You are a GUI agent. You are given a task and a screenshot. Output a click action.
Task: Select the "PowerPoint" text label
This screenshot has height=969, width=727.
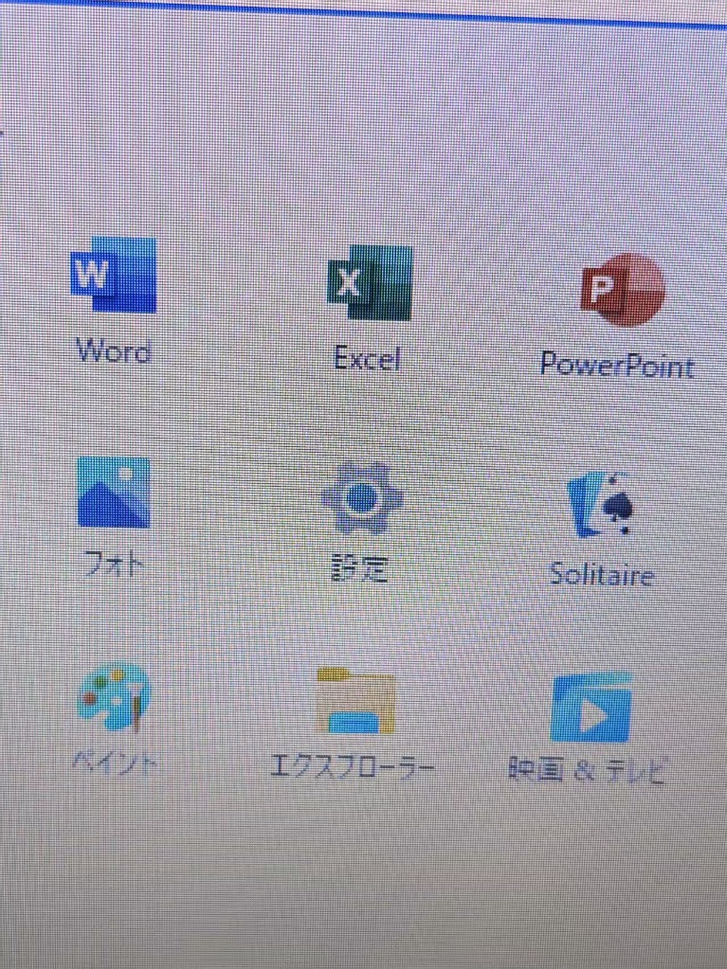click(x=617, y=366)
